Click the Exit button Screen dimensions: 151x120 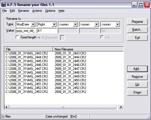coord(137,38)
